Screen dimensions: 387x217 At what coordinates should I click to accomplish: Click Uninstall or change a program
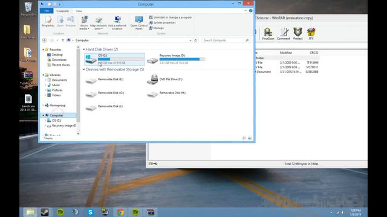(x=171, y=17)
